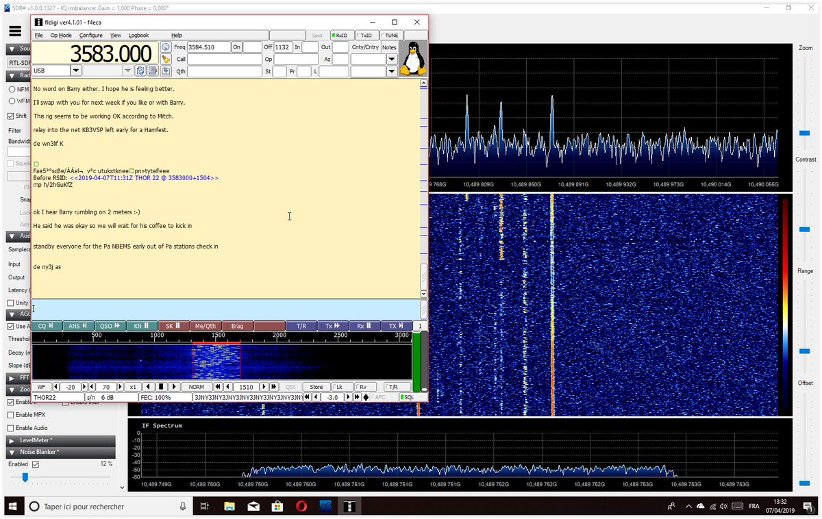Click the QSO macro button
The image size is (822, 519).
[x=110, y=326]
